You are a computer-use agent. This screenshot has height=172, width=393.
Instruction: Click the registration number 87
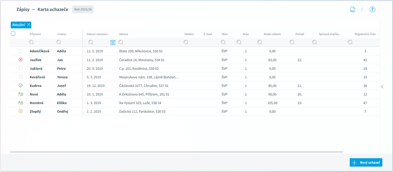(x=365, y=103)
